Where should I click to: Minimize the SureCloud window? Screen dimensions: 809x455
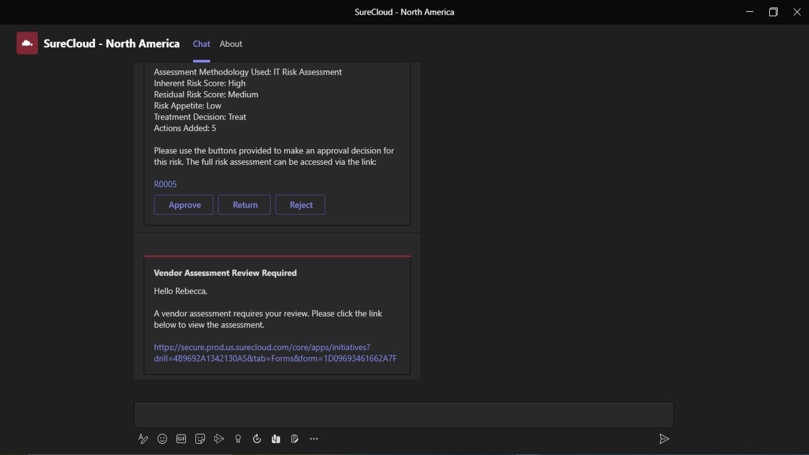750,12
